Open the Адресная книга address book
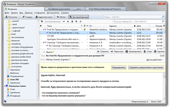170x107 pixels. [44, 17]
